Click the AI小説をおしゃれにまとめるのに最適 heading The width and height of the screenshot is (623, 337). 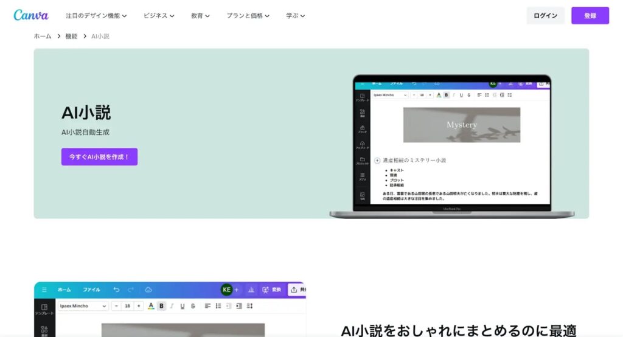point(459,330)
